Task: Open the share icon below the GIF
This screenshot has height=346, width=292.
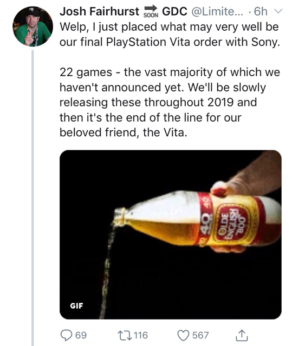Action: pyautogui.click(x=242, y=335)
